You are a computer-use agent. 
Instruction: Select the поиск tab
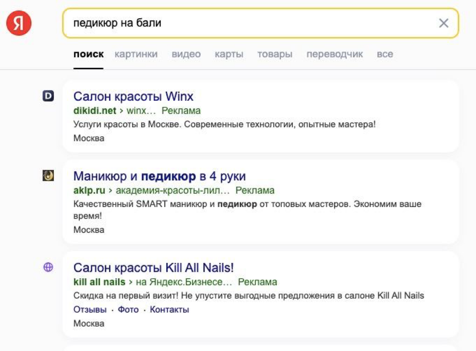[x=88, y=54]
